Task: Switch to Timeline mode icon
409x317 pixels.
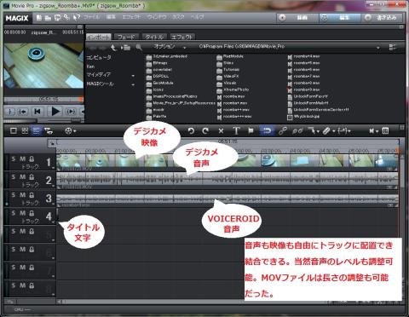Action: click(x=36, y=130)
